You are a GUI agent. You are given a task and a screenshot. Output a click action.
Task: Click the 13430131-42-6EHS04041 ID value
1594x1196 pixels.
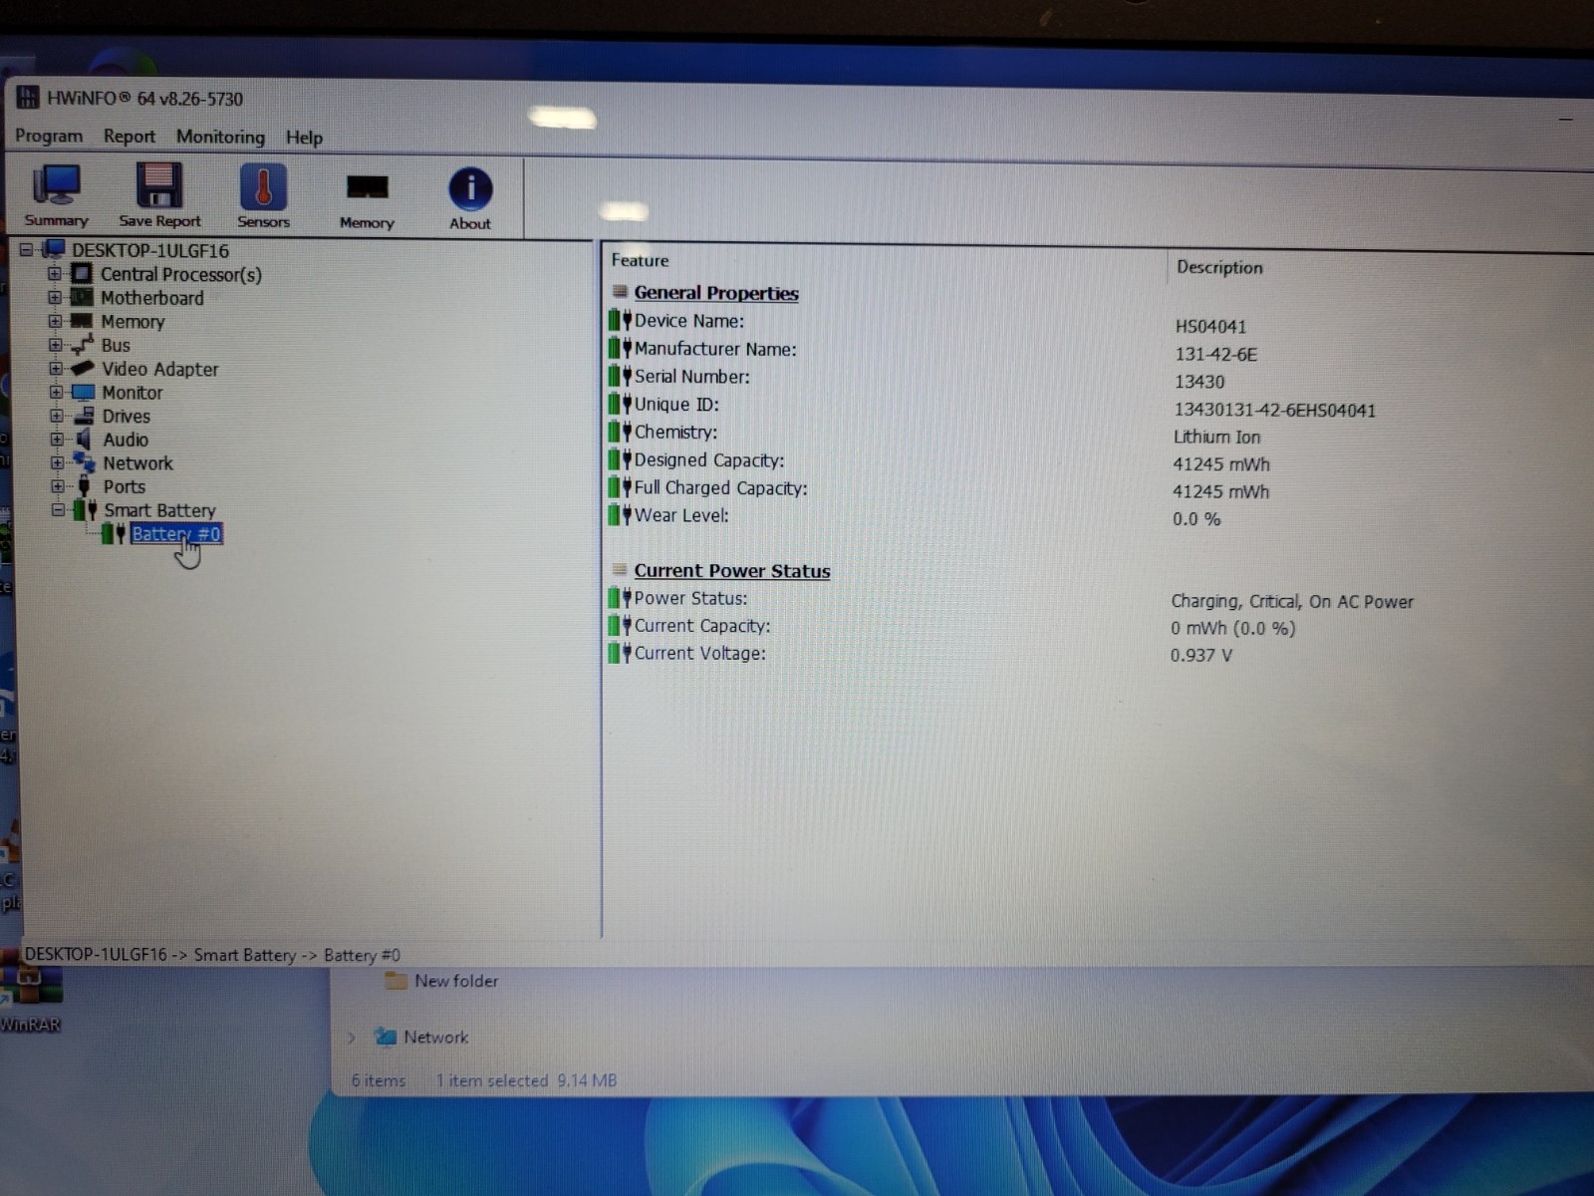point(1274,410)
